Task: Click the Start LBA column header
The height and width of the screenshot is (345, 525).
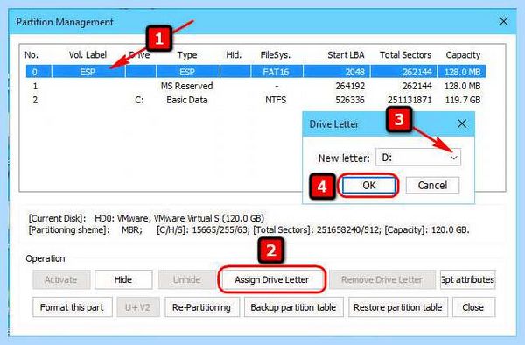Action: pyautogui.click(x=346, y=55)
